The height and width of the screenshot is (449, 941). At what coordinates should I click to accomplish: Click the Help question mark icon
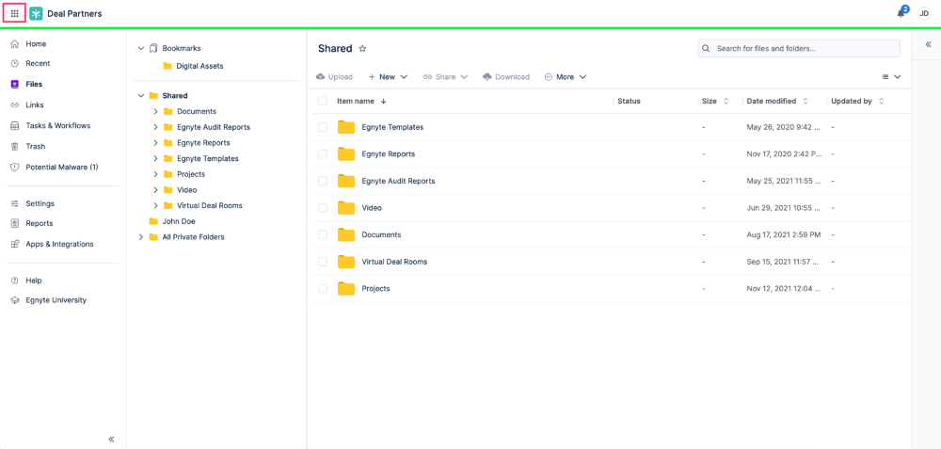click(x=15, y=281)
